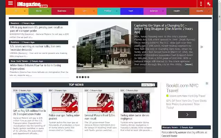The height and width of the screenshot is (138, 221).
Task: Select the second slideshow dot
Action: coord(80,77)
